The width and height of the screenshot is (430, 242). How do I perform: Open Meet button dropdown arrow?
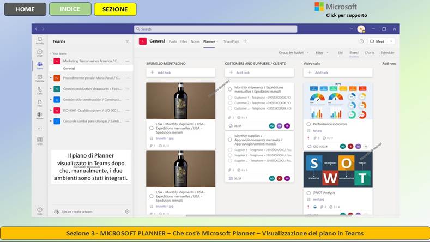pos(391,41)
